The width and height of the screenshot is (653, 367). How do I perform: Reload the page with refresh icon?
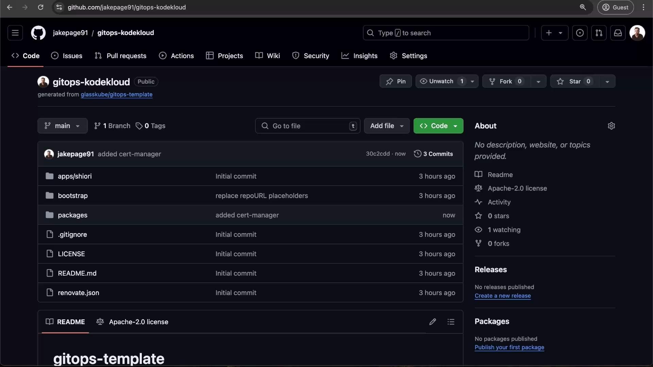tap(40, 7)
